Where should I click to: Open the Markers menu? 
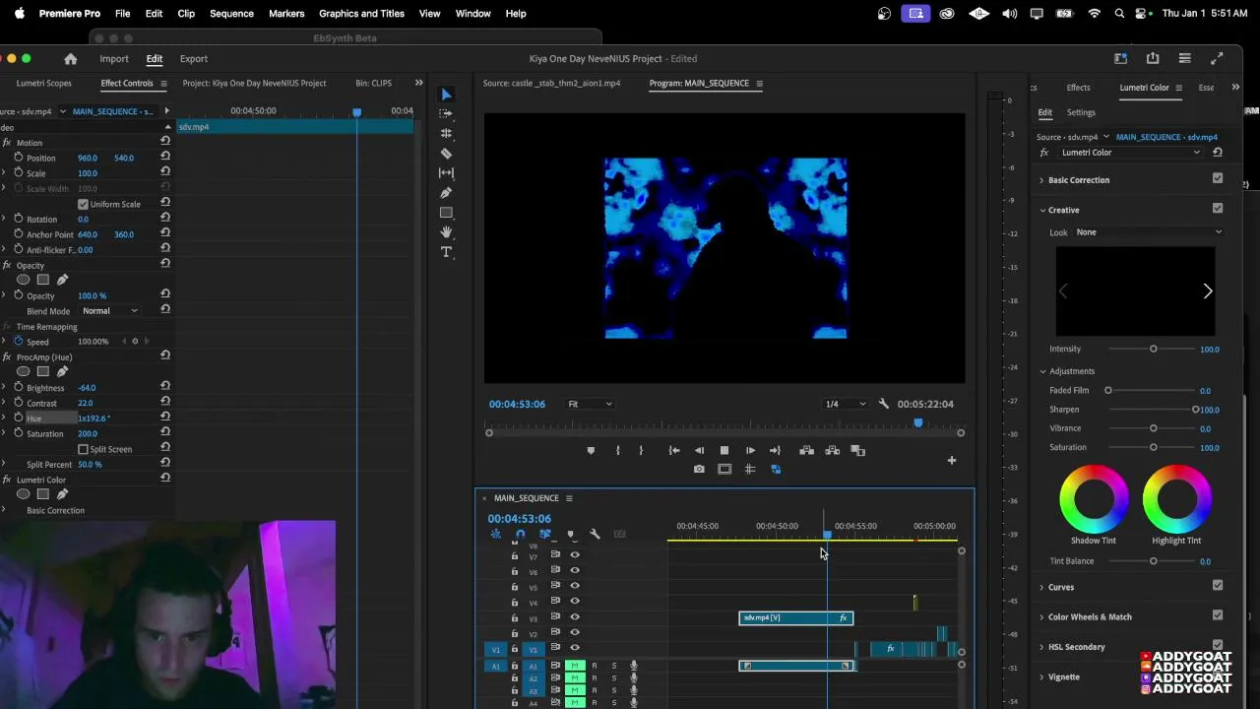coord(286,14)
